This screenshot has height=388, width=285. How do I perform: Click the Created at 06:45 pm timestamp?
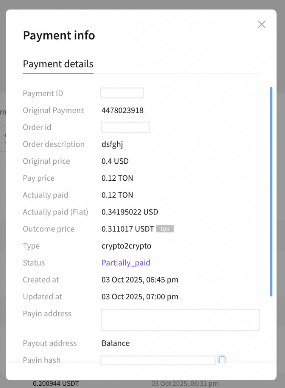(x=140, y=280)
